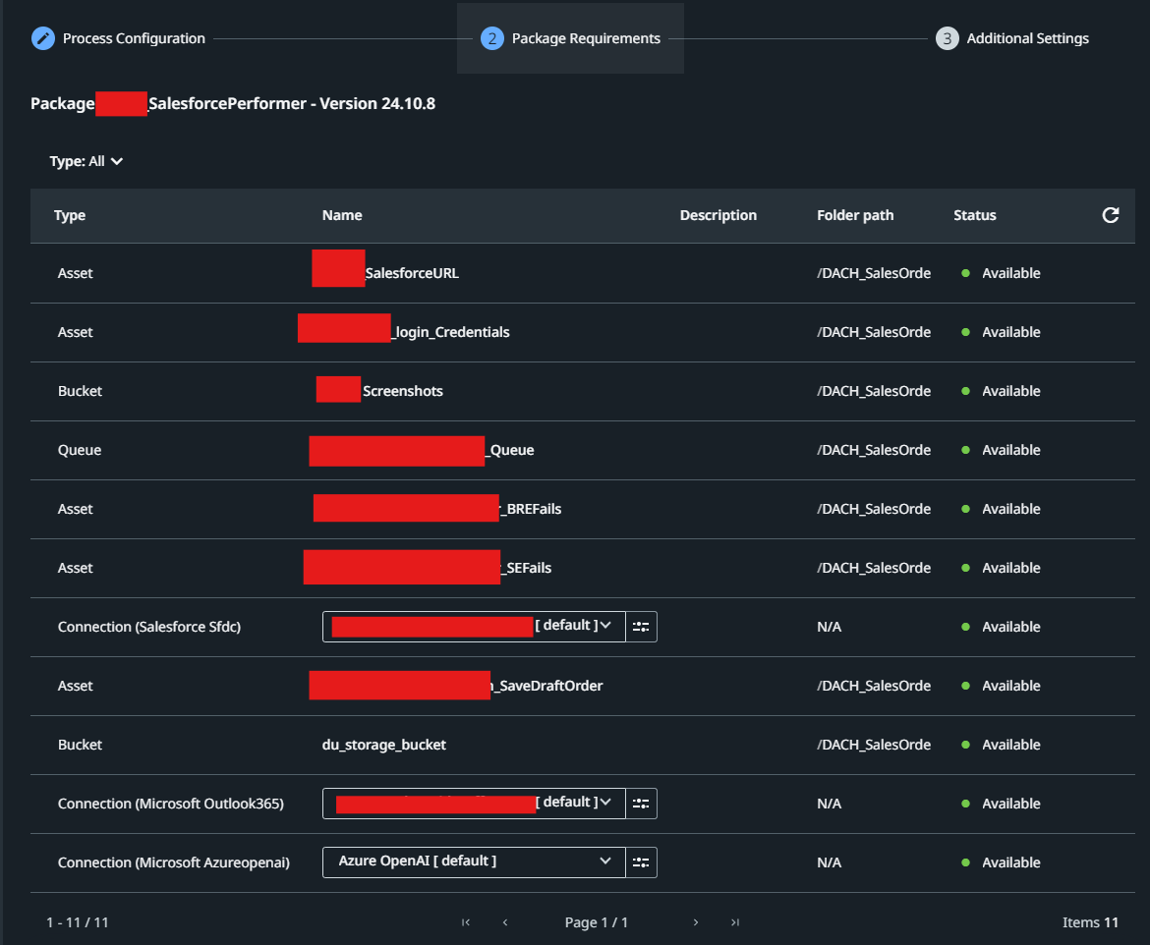Viewport: 1150px width, 945px height.
Task: Click the configuration icon beside Outlook365 connection
Action: click(641, 804)
